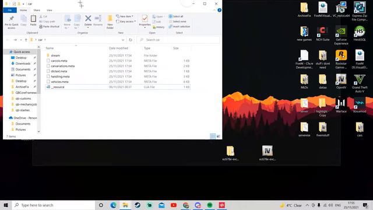Click the Rename ribbon icon
This screenshot has width=373, height=210.
click(x=98, y=20)
